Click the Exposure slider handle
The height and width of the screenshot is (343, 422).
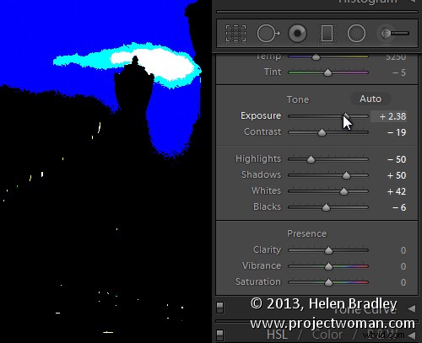tap(346, 116)
